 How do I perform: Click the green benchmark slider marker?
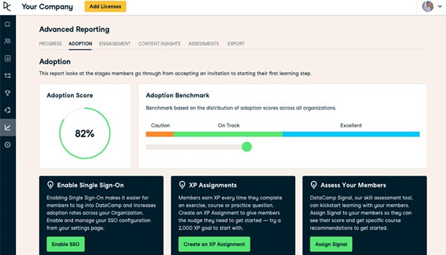(x=247, y=147)
